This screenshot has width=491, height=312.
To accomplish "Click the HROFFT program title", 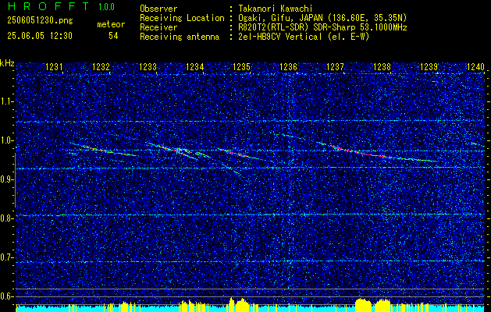I will click(48, 6).
